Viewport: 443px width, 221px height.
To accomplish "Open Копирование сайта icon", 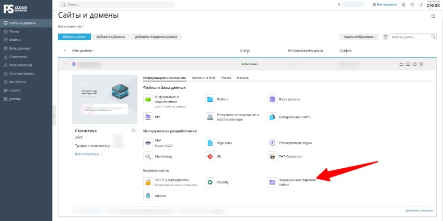I will [x=272, y=117].
